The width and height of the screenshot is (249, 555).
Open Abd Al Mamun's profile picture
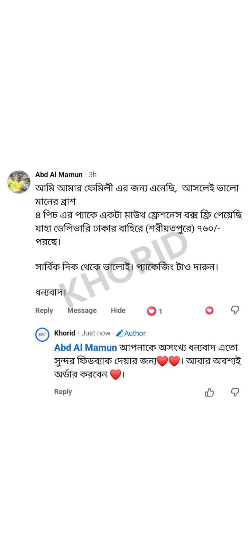19,182
